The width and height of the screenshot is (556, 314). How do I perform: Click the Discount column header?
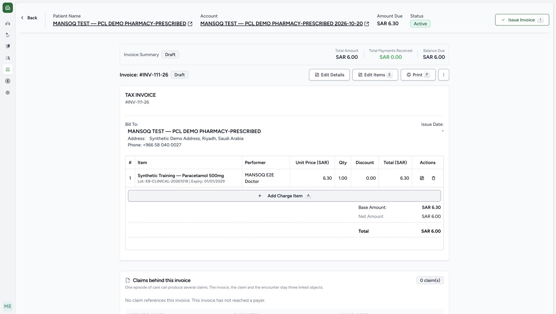(x=365, y=163)
